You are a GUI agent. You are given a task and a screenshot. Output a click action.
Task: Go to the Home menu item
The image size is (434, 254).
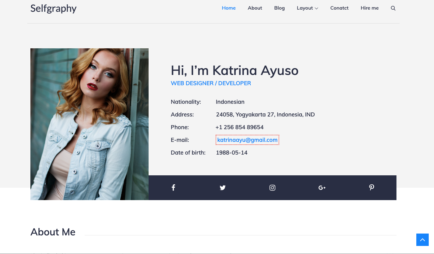(x=229, y=8)
